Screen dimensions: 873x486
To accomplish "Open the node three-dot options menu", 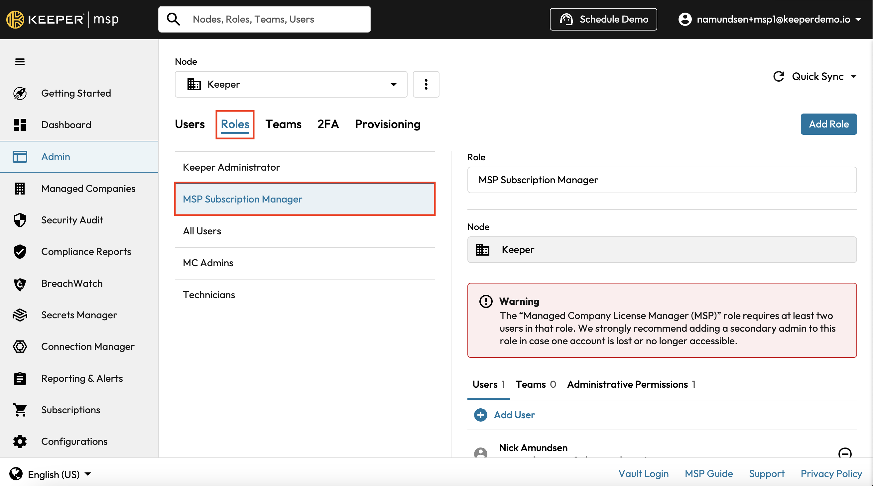I will click(x=426, y=84).
